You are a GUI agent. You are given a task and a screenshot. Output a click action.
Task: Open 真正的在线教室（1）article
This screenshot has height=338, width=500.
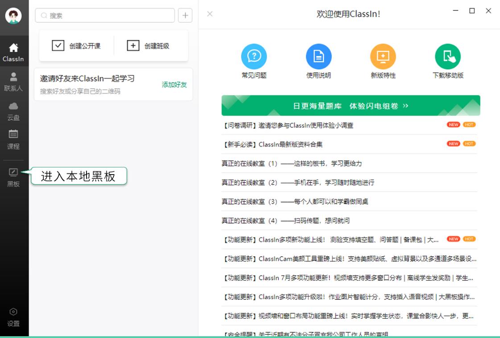349,163
